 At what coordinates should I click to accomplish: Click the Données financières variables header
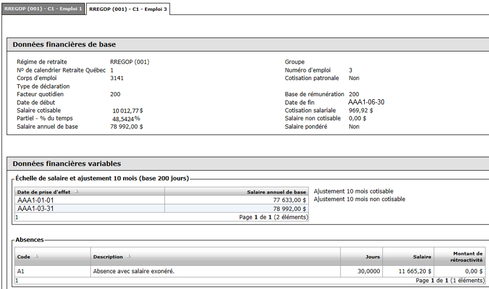coord(67,163)
